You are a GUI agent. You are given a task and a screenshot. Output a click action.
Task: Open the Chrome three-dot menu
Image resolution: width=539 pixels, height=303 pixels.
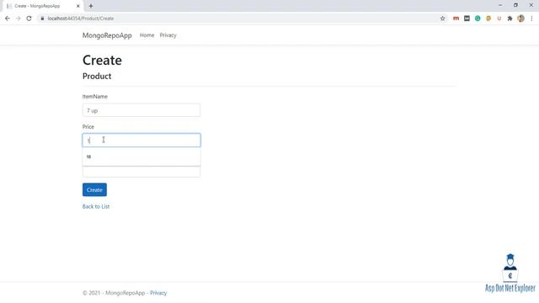coord(531,19)
